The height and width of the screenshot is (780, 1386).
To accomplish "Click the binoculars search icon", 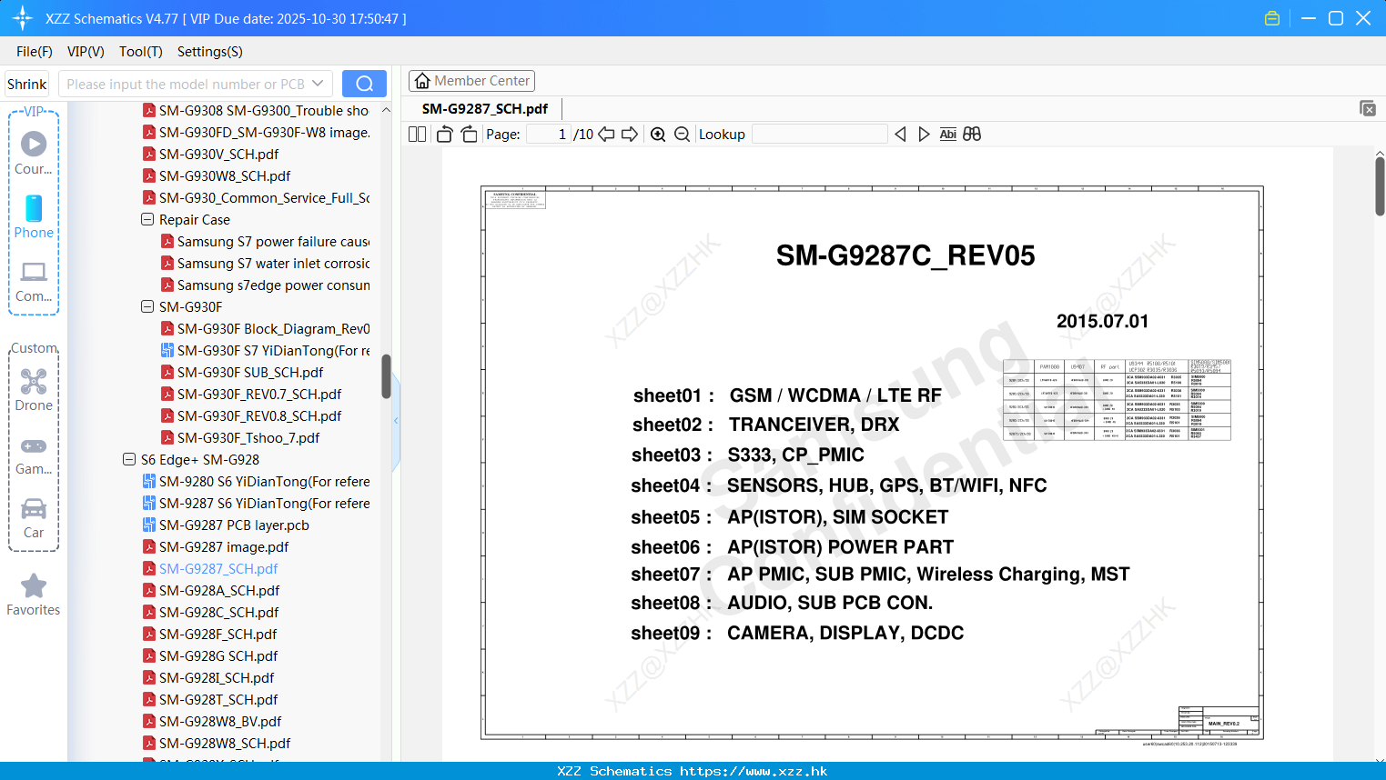I will click(x=972, y=134).
